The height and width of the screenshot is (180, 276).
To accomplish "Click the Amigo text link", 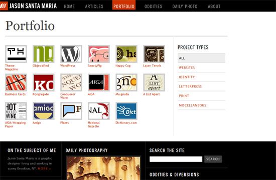I will tap(37, 123).
